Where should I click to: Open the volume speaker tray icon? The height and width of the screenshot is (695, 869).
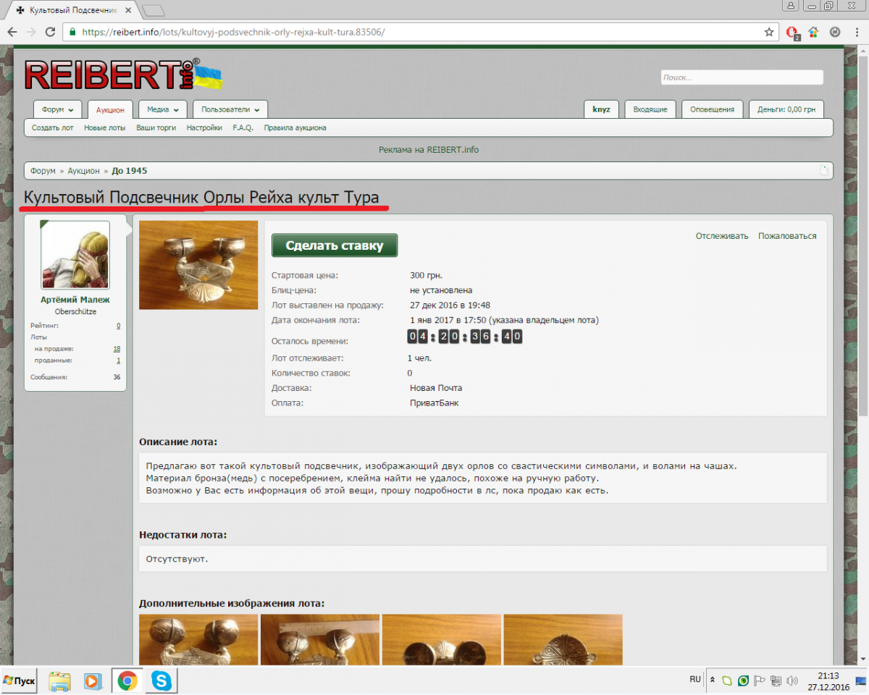point(792,681)
